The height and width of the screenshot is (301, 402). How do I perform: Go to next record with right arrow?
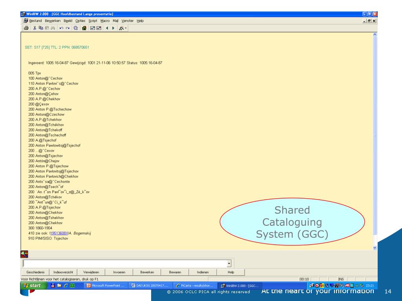pyautogui.click(x=113, y=28)
